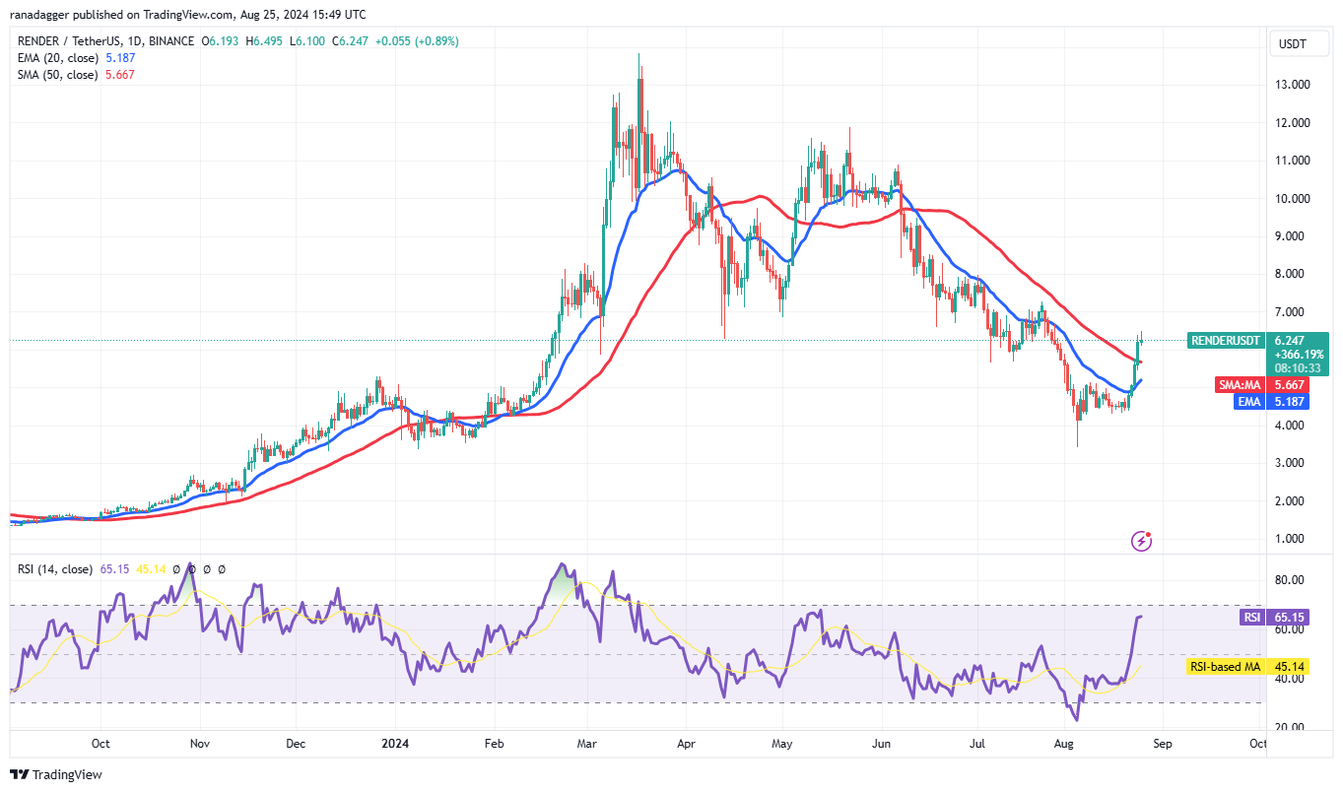Select the RENDER / TetherUS symbol title
The width and height of the screenshot is (1343, 792).
[105, 41]
